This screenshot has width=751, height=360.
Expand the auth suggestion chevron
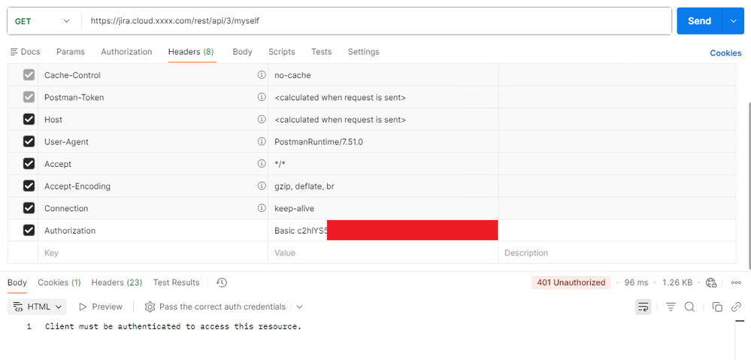[x=299, y=307]
